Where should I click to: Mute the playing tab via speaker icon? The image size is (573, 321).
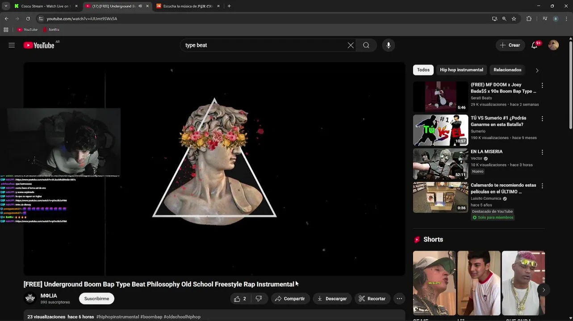(x=140, y=6)
